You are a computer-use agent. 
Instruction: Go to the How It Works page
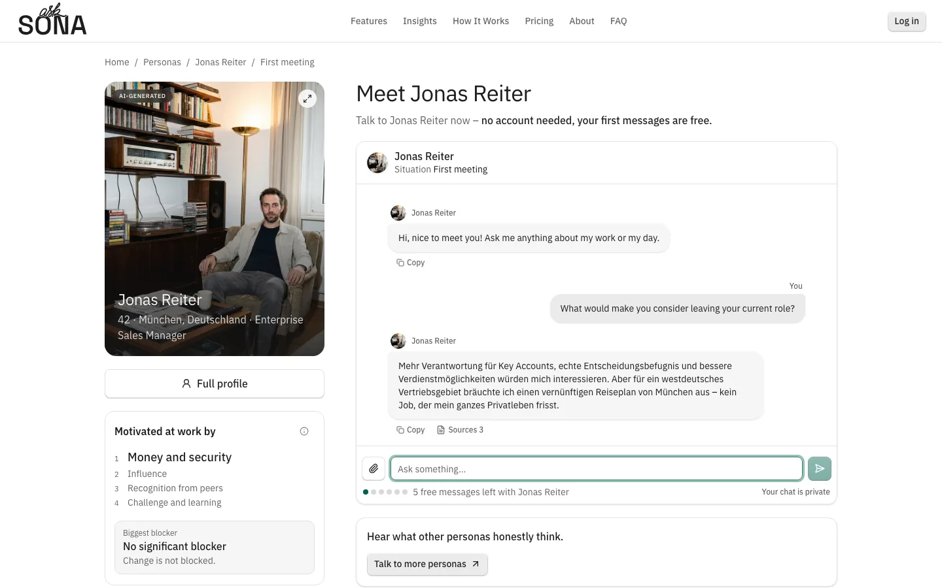tap(481, 21)
